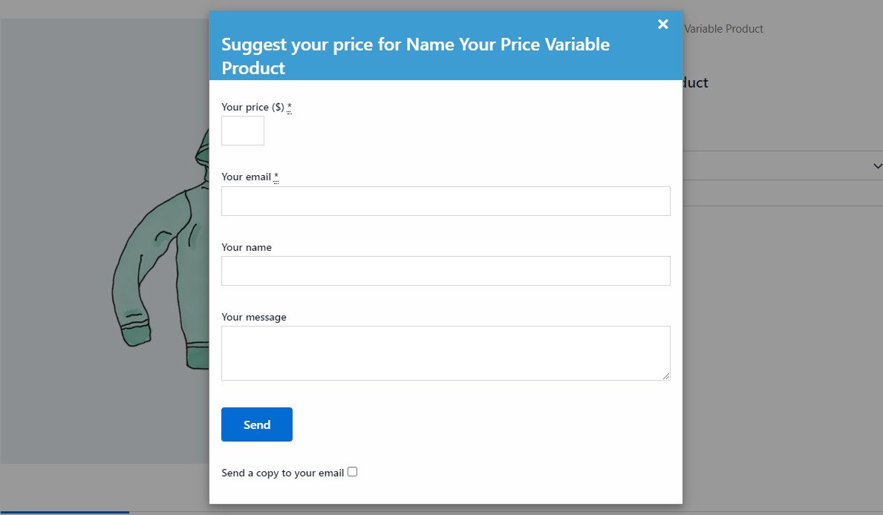Click the "Your message" label
883x515 pixels.
(x=253, y=316)
